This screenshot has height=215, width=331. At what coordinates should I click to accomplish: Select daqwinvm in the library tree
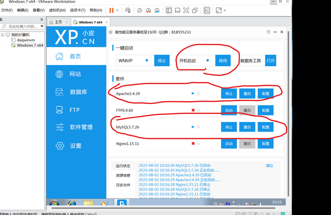(x=26, y=40)
